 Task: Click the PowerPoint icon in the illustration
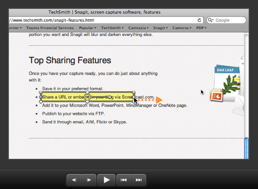(x=216, y=95)
